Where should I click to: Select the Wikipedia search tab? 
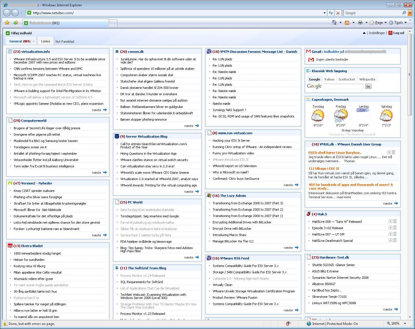[367, 79]
